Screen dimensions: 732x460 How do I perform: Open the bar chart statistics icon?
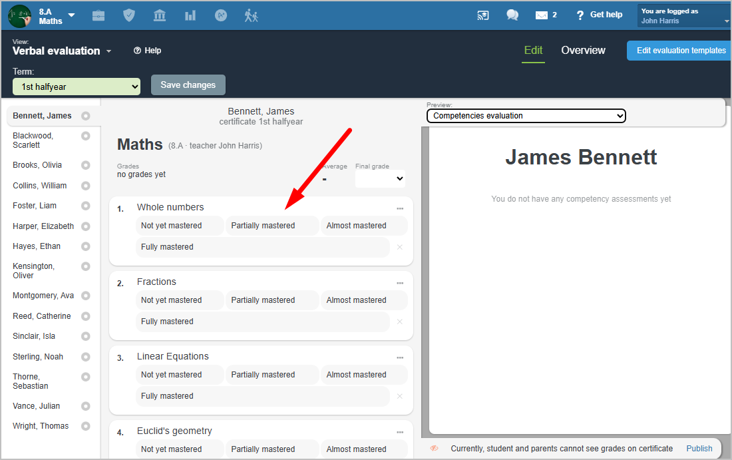tap(190, 15)
